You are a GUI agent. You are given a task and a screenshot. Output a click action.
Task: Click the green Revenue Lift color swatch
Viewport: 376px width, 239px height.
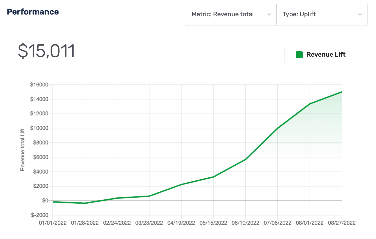click(x=299, y=55)
